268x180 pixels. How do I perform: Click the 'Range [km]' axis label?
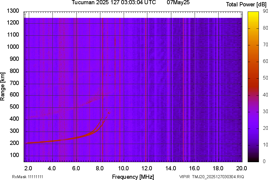pos(2,86)
